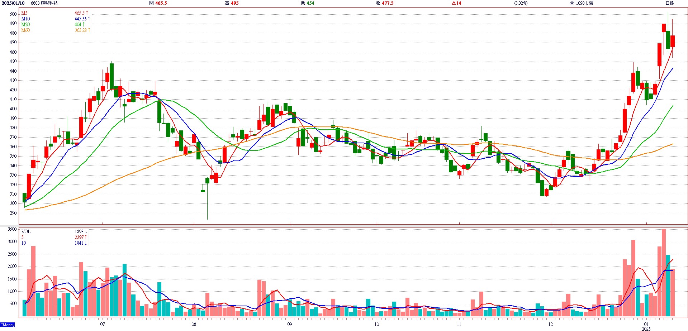The height and width of the screenshot is (331, 688).
Task: Click the 11 month label on time axis
Action: (459, 324)
